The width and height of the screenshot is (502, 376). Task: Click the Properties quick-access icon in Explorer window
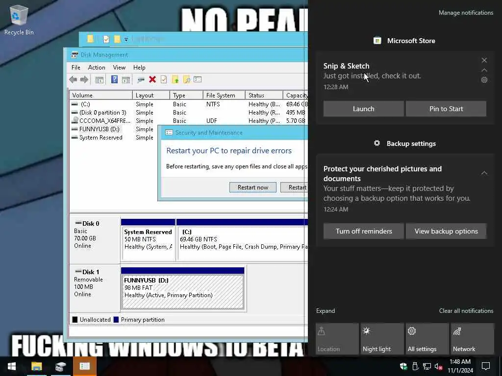coord(106,39)
